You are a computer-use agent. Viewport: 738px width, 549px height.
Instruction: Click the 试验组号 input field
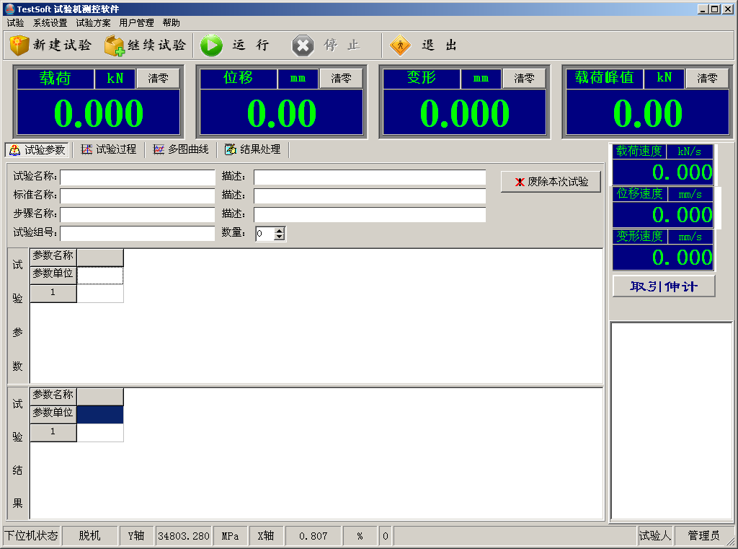tap(137, 233)
